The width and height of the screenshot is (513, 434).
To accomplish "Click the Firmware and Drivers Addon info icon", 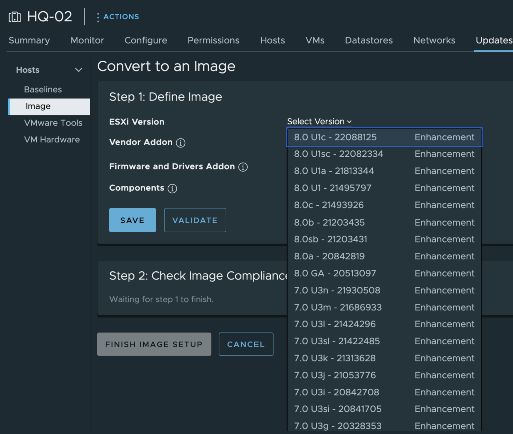I will 243,167.
